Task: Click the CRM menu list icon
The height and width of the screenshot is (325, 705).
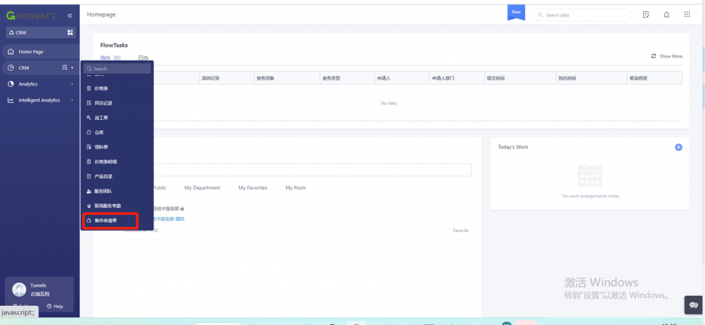Action: pos(64,68)
